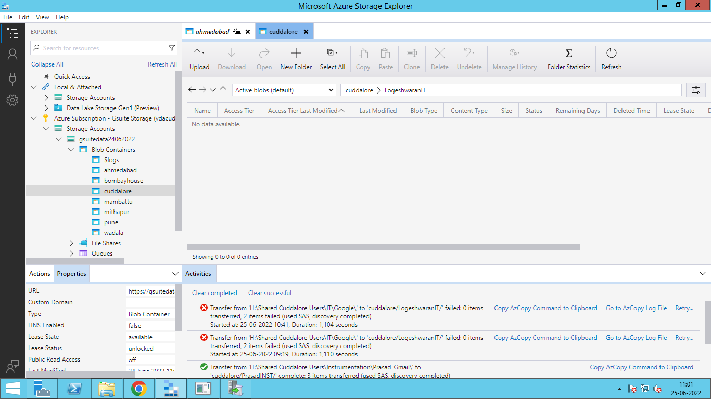Expand Data Lake Storage Gen1 node
Viewport: 711px width, 399px height.
click(46, 108)
